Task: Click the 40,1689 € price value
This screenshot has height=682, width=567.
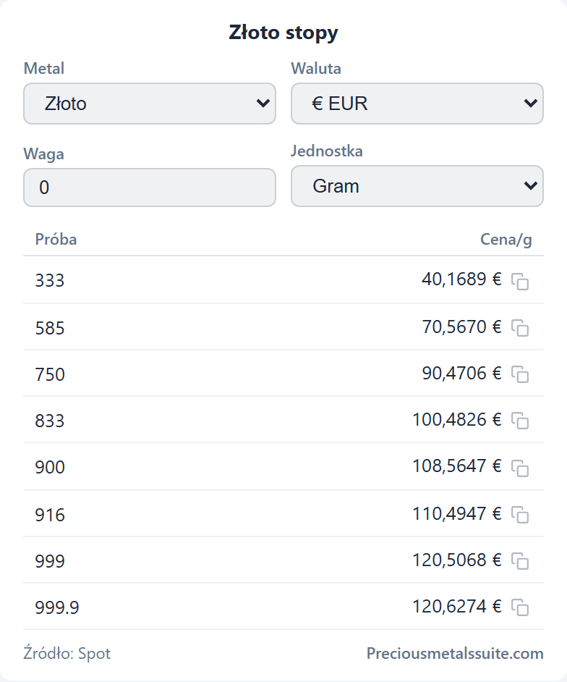Action: [461, 279]
